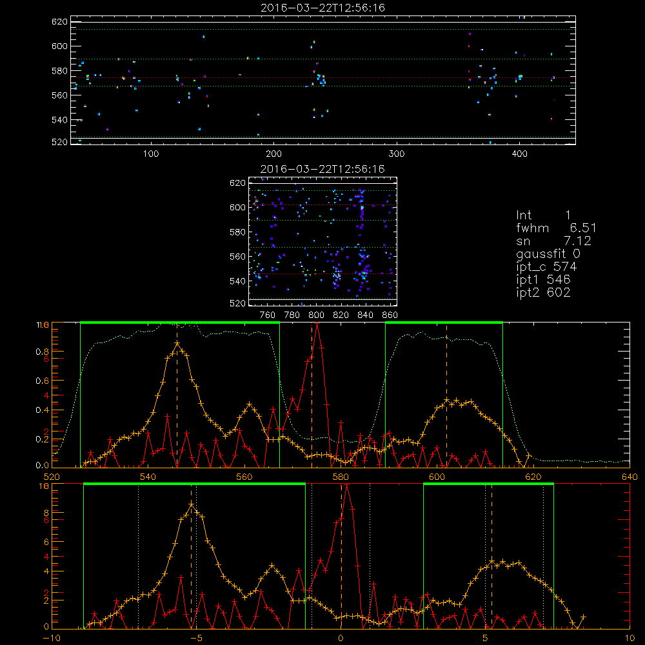Click the 'gaussfit 0' readout
Screen dimensions: 645x645
click(548, 254)
